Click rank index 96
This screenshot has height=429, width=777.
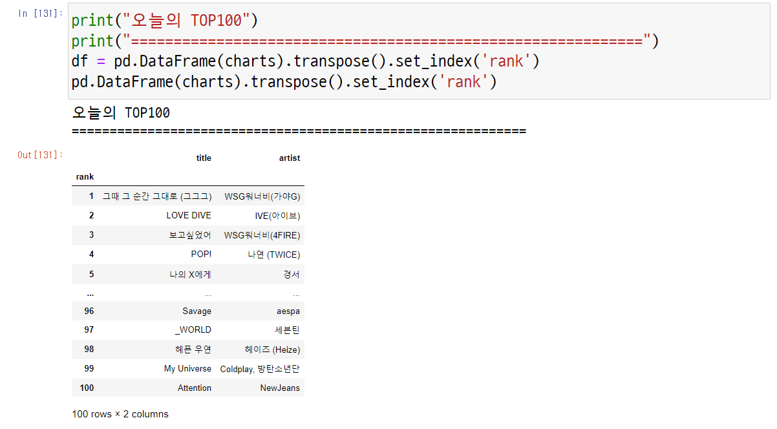click(89, 311)
